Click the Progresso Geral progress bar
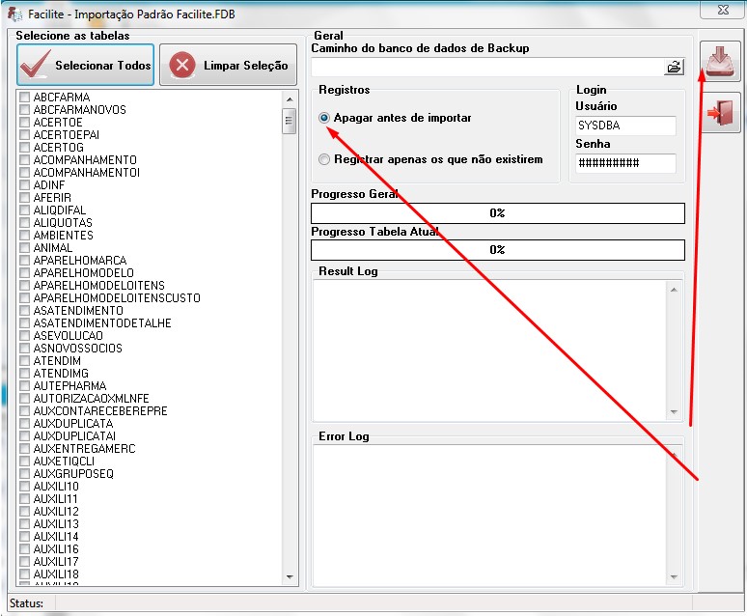The image size is (747, 616). (x=498, y=213)
